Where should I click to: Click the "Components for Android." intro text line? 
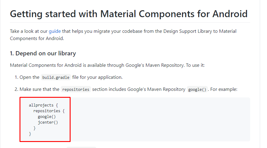(x=37, y=39)
